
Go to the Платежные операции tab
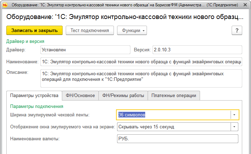pos(174,95)
